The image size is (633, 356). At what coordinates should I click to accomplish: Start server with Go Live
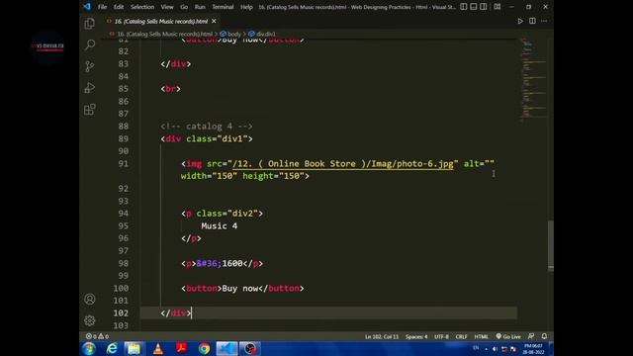(x=508, y=336)
